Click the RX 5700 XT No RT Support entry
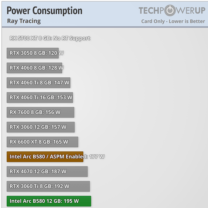The image size is (208, 208). (x=50, y=38)
